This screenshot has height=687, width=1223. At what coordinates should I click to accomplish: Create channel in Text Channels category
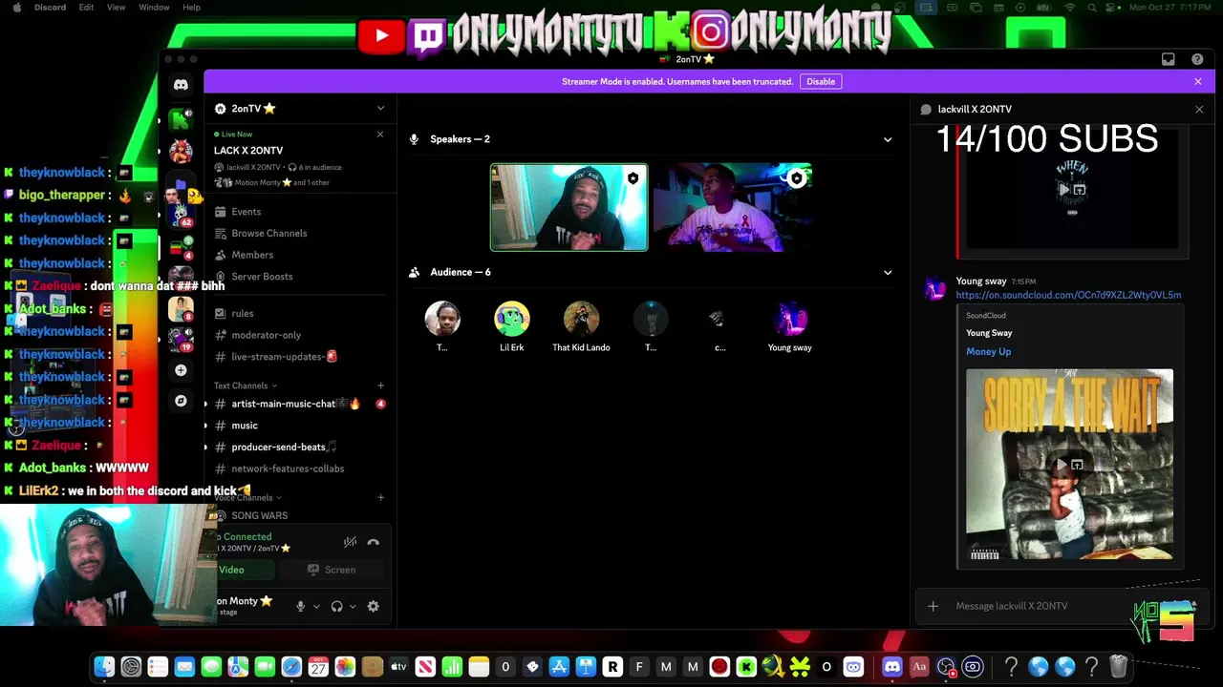point(380,385)
